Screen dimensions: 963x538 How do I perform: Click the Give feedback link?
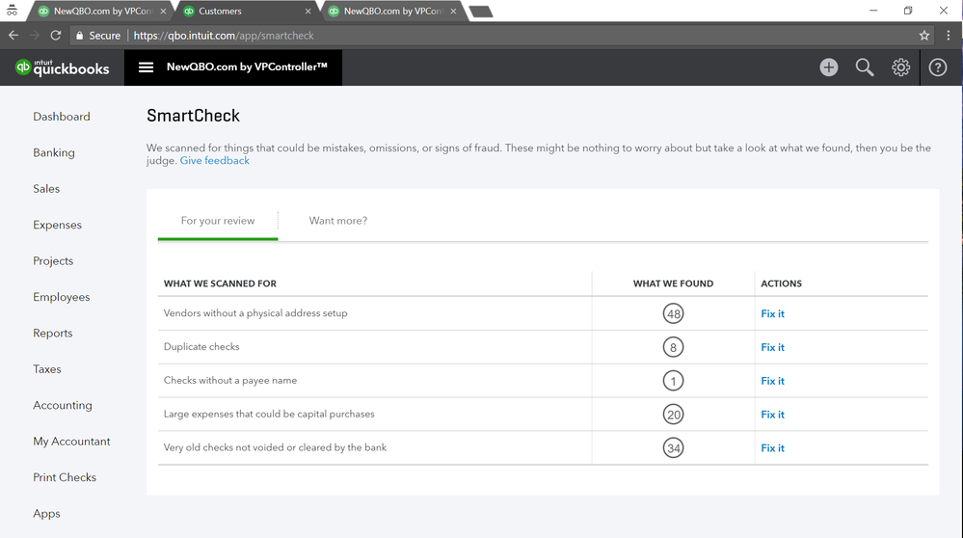[214, 161]
